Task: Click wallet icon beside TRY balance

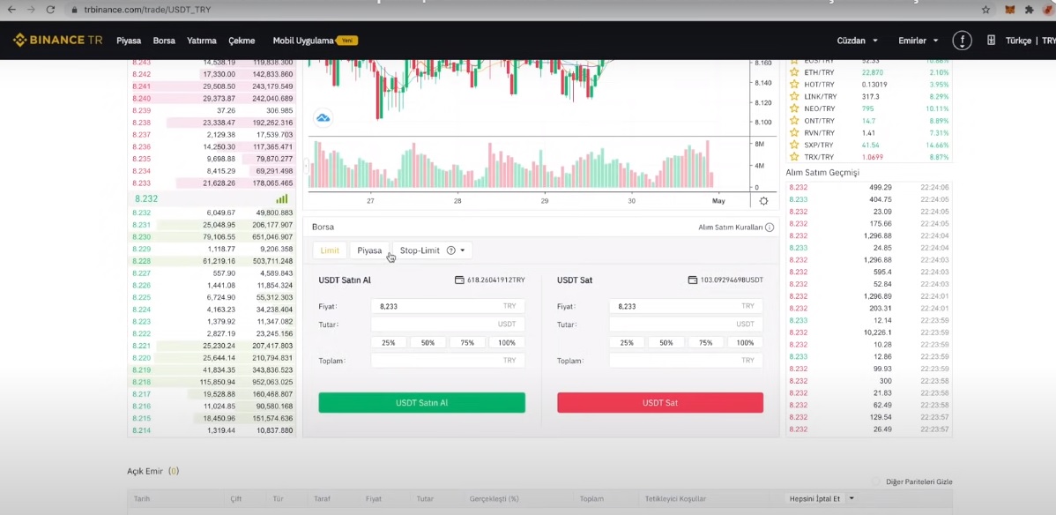Action: 459,280
